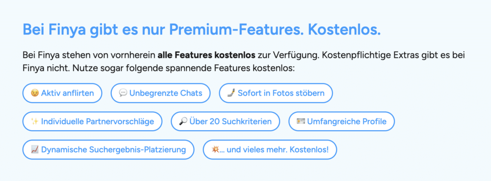Click the winking face emoji icon
This screenshot has width=491, height=181.
(35, 93)
